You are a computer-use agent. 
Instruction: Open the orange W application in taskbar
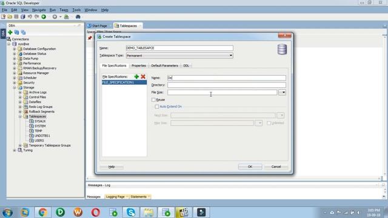78,212
